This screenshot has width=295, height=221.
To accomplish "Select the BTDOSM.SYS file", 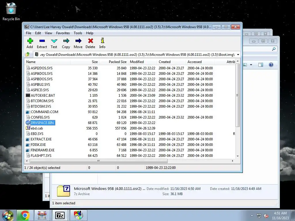I will tap(41, 106).
